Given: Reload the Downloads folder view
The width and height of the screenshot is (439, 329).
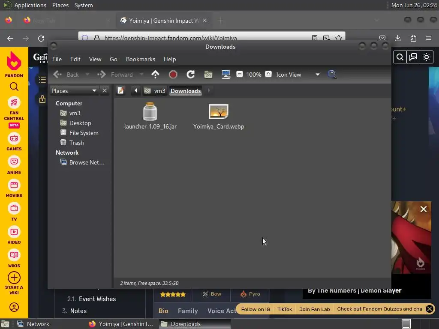Looking at the screenshot, I should click(191, 75).
